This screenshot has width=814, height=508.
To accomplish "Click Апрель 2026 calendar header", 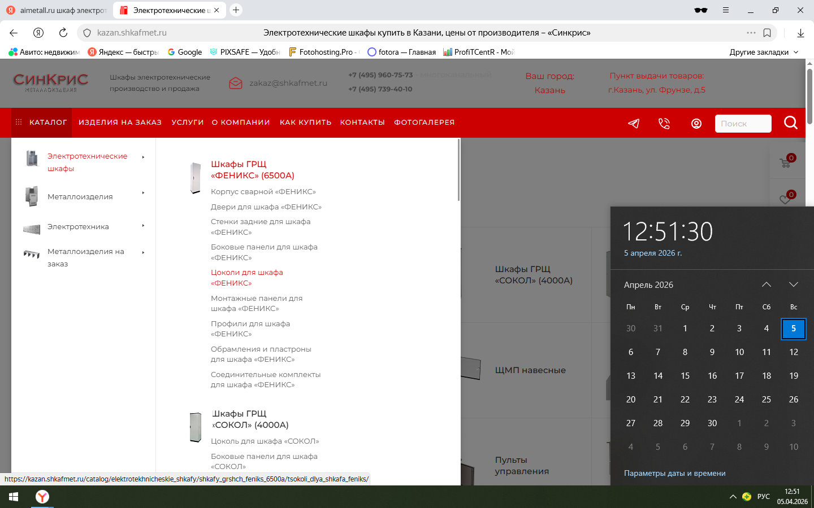I will [648, 285].
